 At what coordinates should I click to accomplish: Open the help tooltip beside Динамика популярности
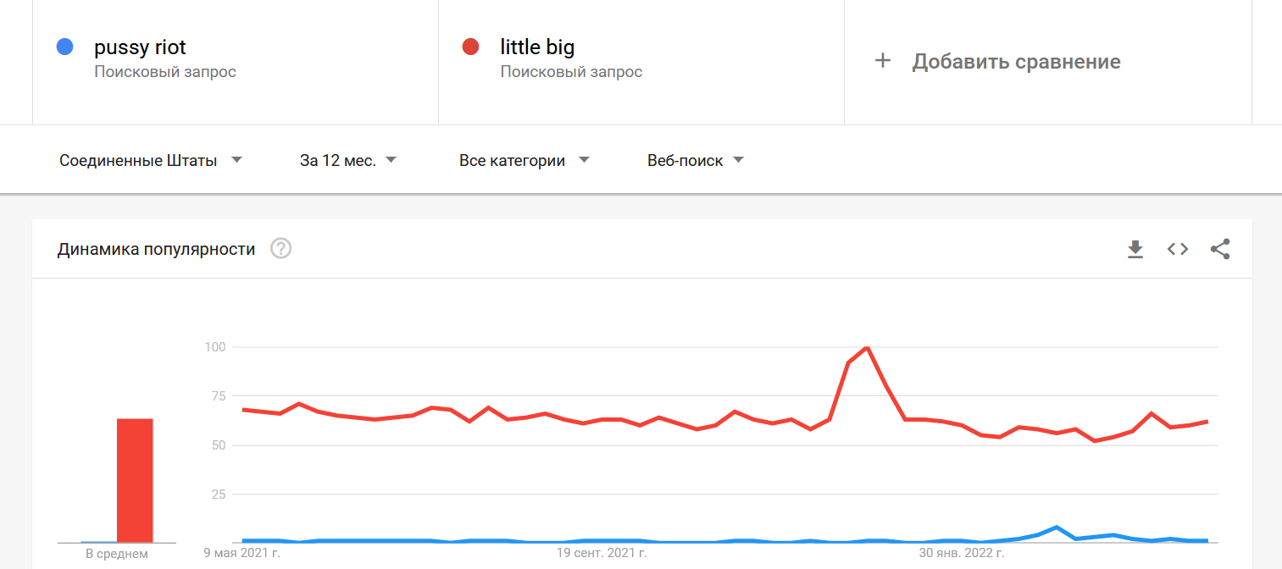click(280, 249)
